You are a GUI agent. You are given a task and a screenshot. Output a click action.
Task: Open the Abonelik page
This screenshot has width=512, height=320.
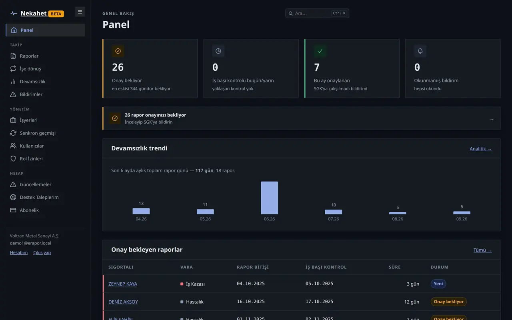point(45,210)
